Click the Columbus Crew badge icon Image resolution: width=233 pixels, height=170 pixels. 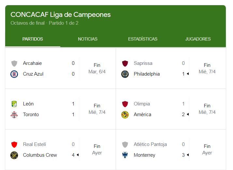tap(14, 155)
